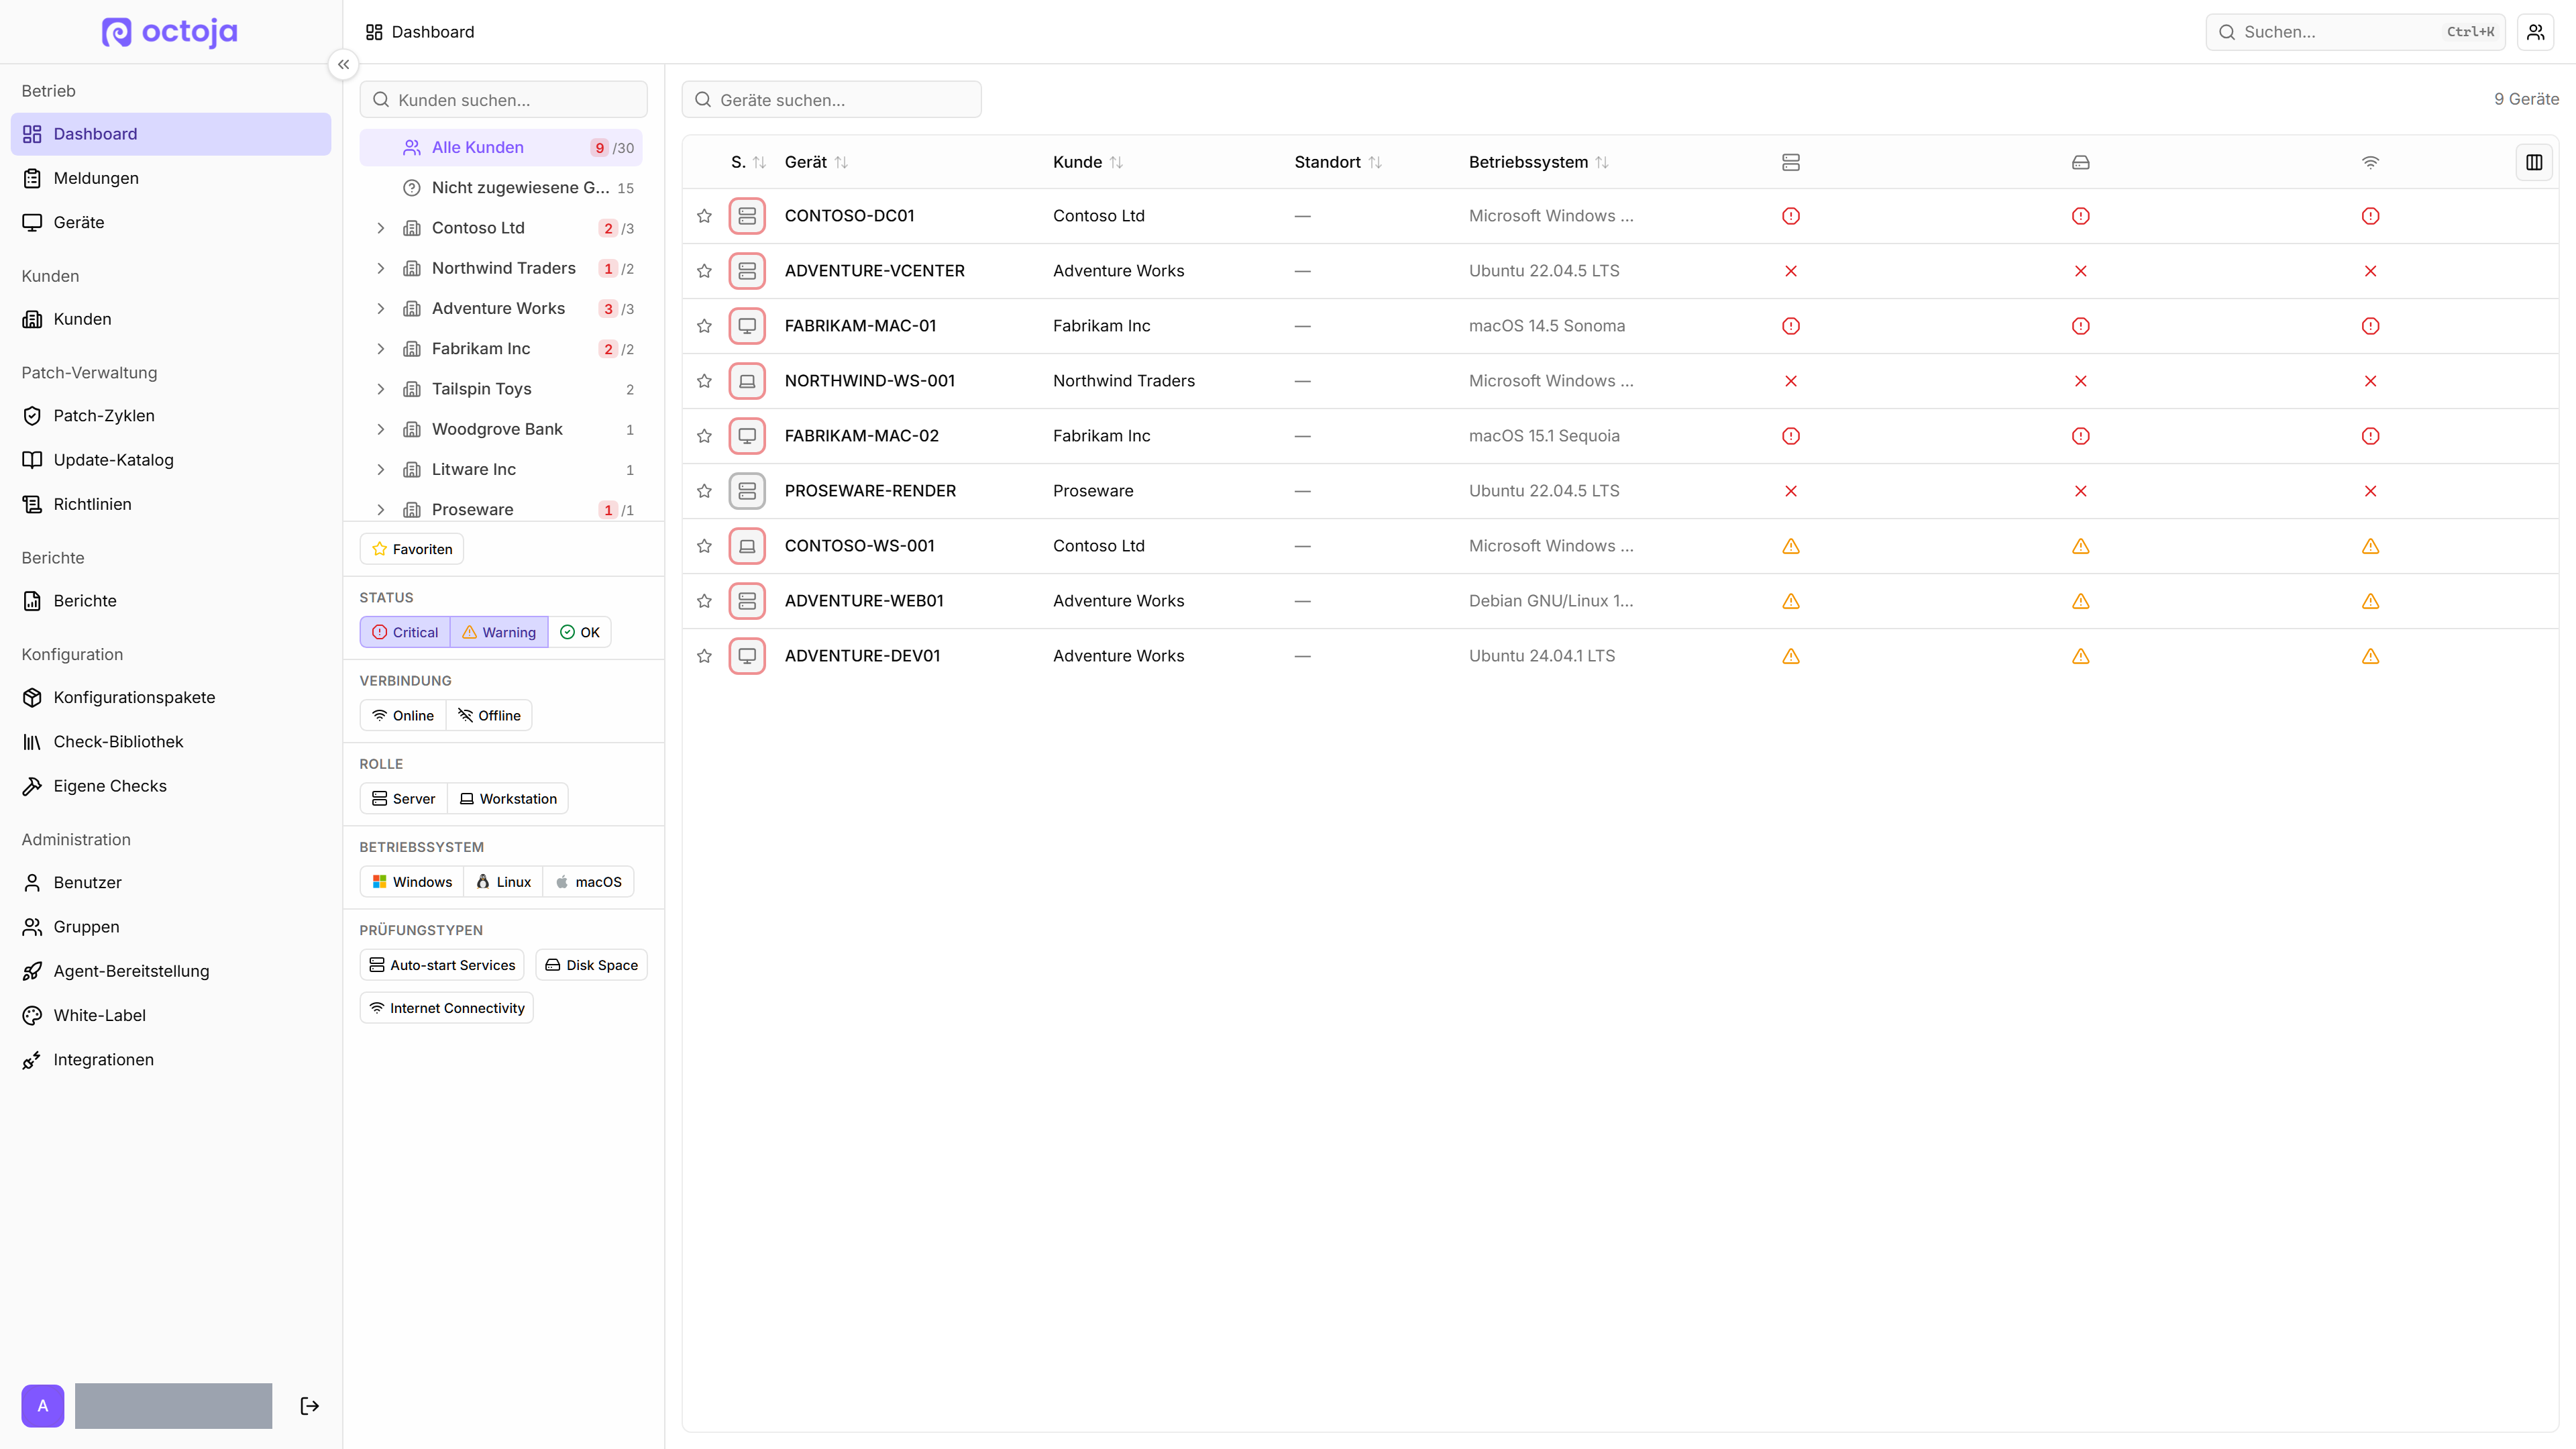Expand Adventure Works customer tree
The height and width of the screenshot is (1449, 2576).
[x=380, y=309]
